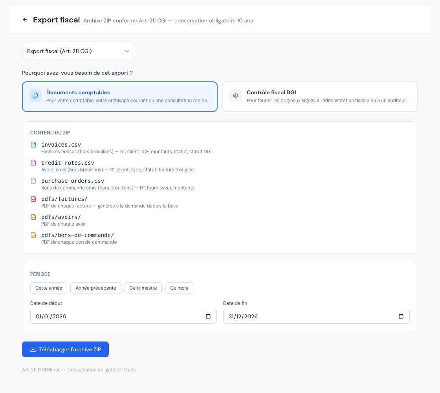Image resolution: width=440 pixels, height=393 pixels.
Task: Click the gray file icon beside purchase-orders.csv
Action: pos(33,181)
